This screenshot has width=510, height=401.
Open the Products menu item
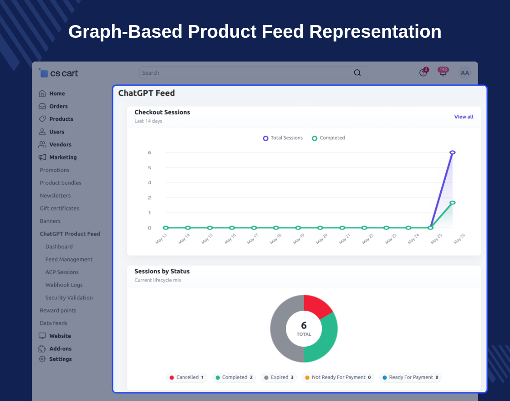click(x=61, y=119)
